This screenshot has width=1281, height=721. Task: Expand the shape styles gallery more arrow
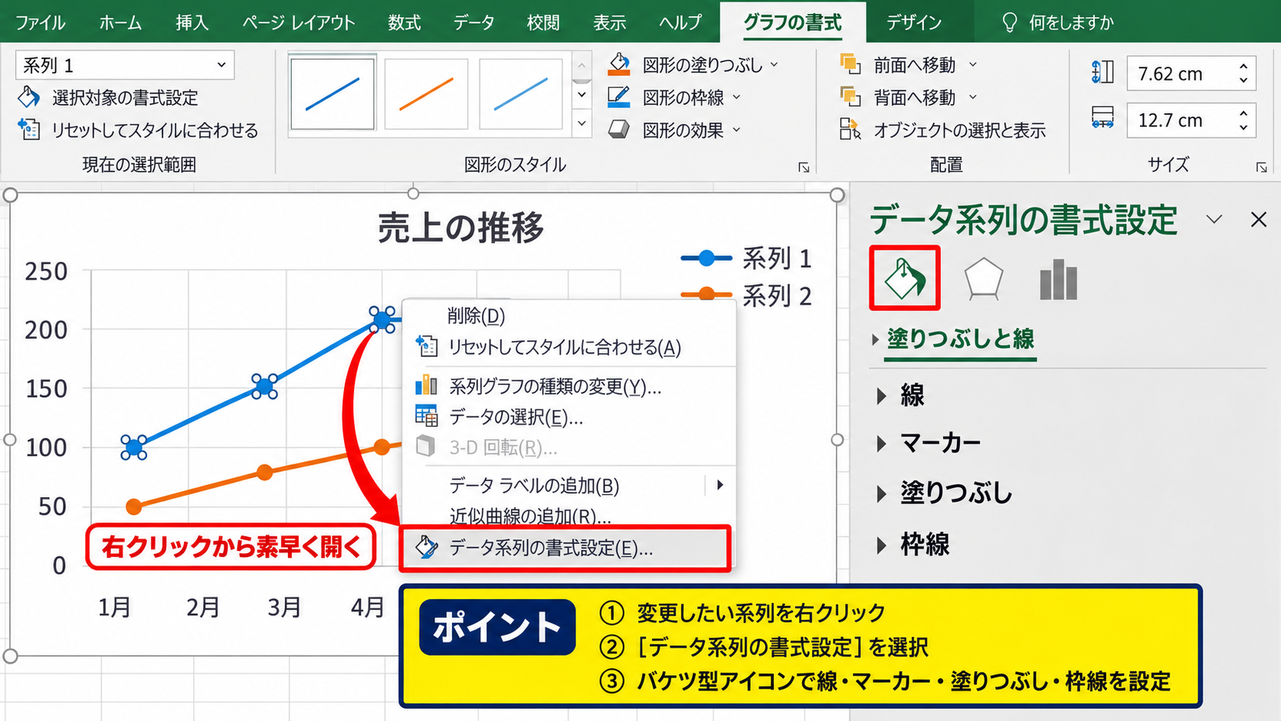coord(582,123)
